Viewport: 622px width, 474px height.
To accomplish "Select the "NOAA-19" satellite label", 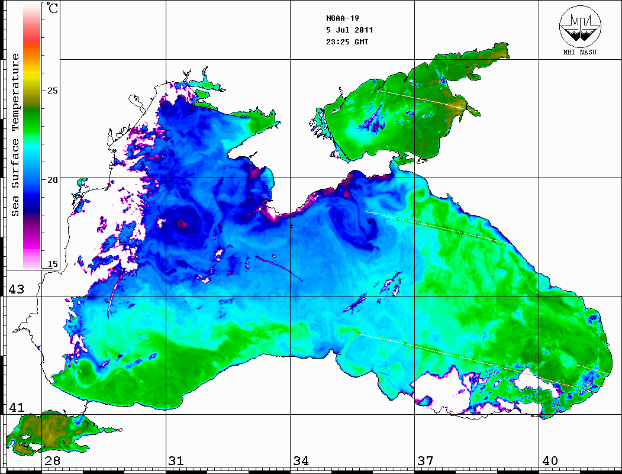I will 343,18.
